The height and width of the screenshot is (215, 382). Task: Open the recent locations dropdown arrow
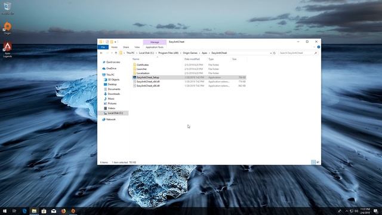coord(112,53)
